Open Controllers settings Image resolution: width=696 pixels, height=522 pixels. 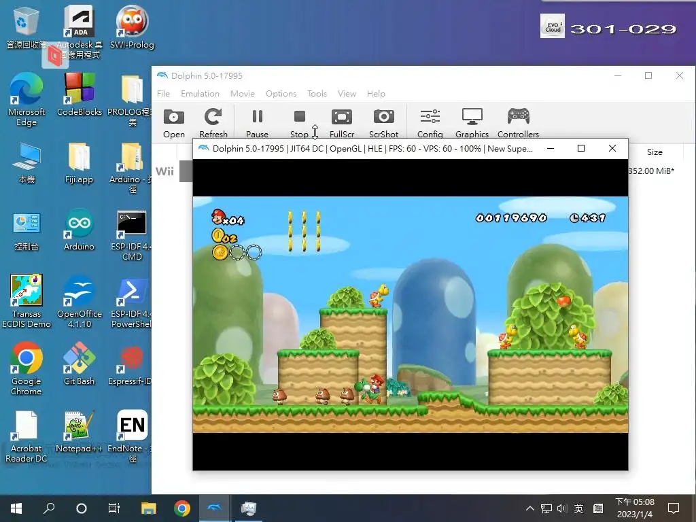click(x=518, y=124)
